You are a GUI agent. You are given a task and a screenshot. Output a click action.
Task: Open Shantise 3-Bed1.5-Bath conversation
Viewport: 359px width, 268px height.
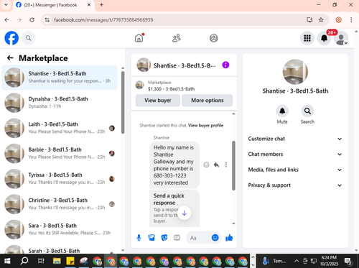coord(60,78)
